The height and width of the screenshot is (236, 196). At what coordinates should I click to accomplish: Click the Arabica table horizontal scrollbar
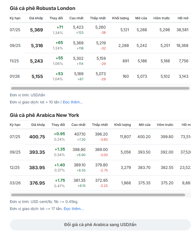(x=98, y=195)
